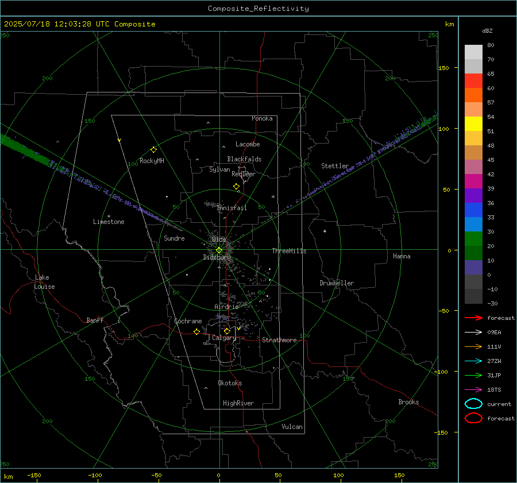Click the RockyMH label

152,161
